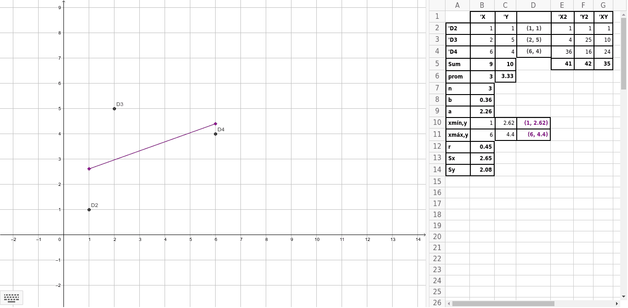Screen dimensions: 628x308
Task: Select the XY sum cell 35
Action: [603, 64]
